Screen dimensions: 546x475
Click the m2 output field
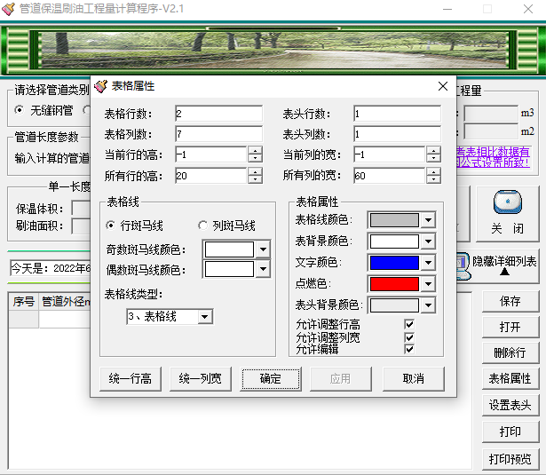tap(491, 132)
